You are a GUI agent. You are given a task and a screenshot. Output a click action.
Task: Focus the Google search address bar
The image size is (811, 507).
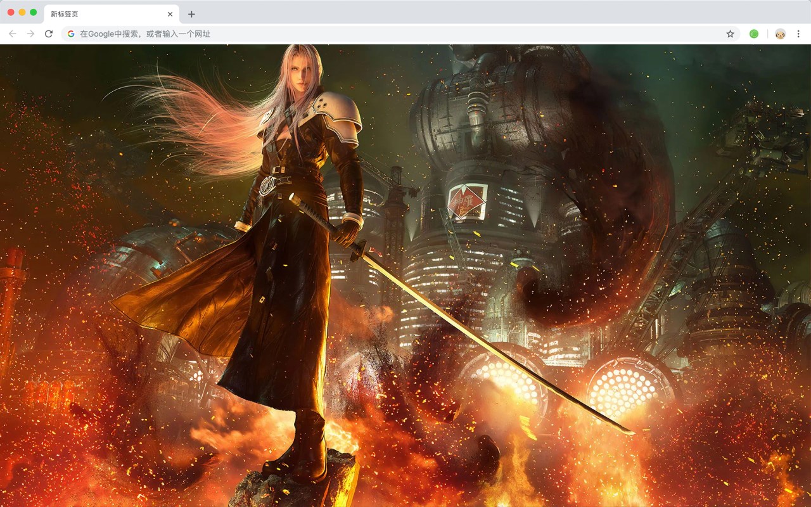tap(400, 34)
